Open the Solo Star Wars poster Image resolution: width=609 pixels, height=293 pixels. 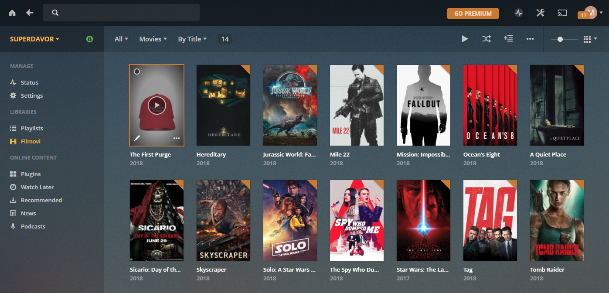point(290,220)
